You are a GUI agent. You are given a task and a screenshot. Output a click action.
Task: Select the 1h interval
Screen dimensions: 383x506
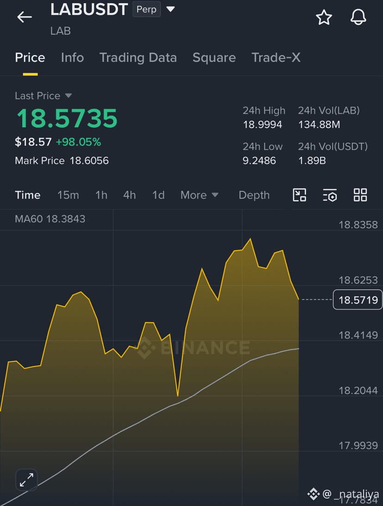point(101,195)
